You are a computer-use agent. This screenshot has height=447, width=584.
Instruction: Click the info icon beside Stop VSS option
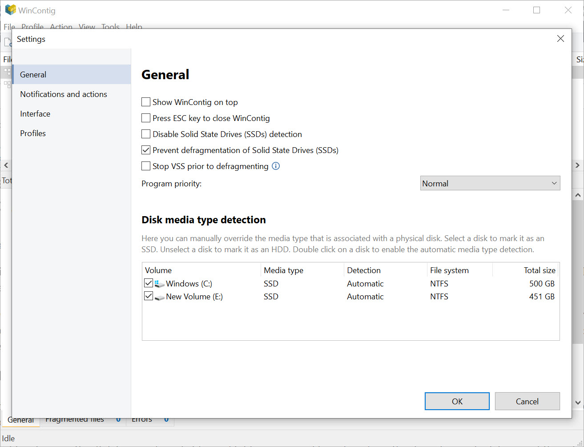(x=276, y=166)
